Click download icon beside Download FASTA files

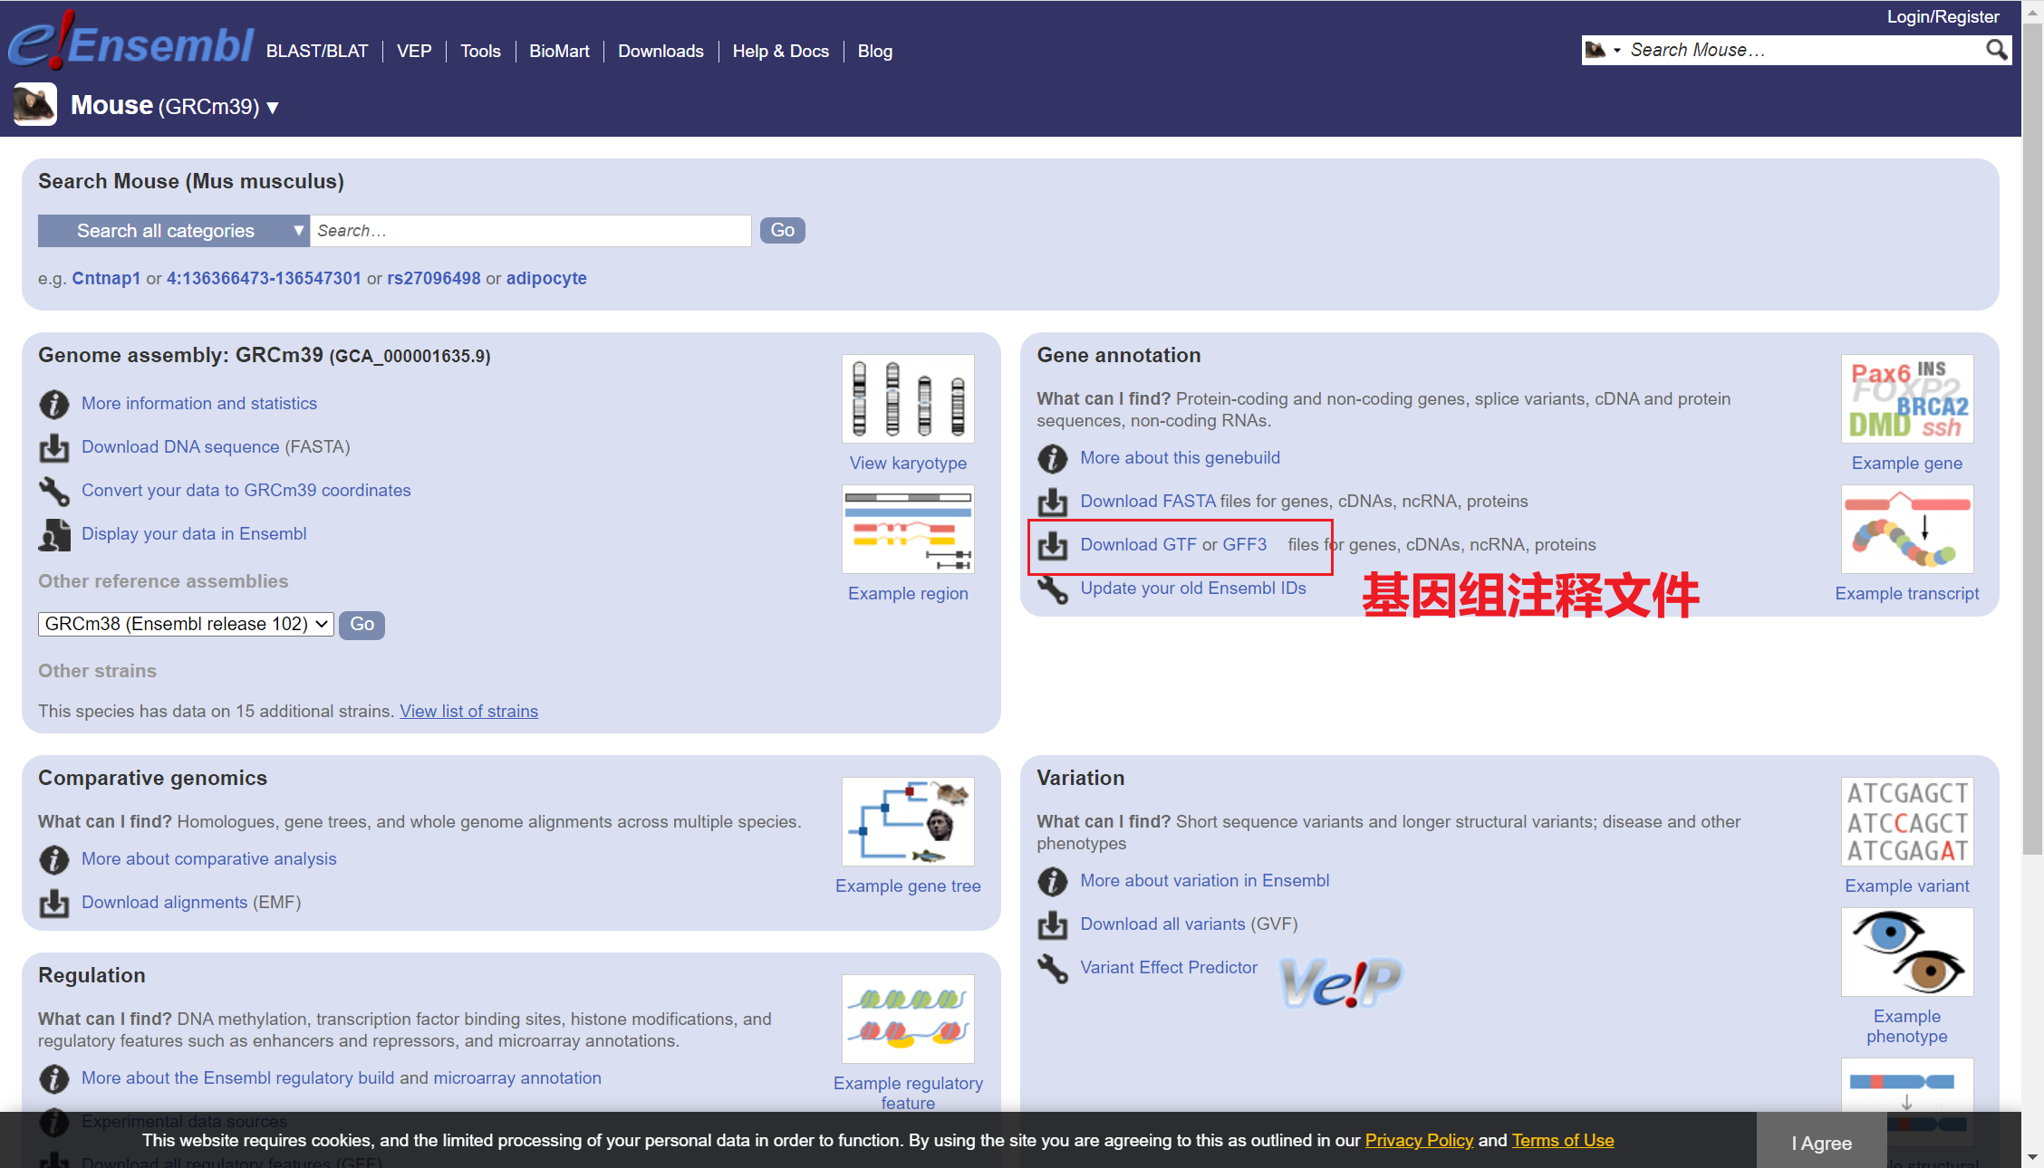[1053, 502]
